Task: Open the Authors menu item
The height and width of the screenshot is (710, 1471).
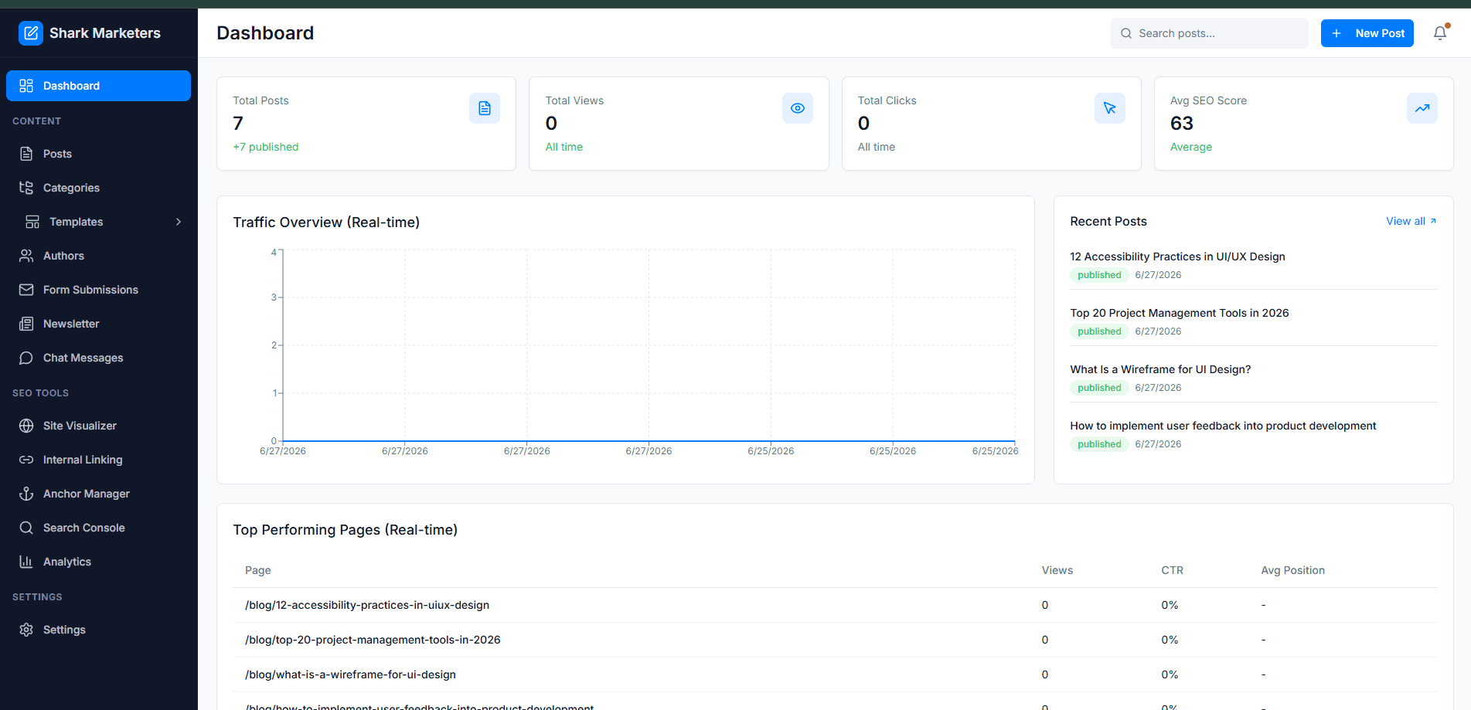Action: [98, 256]
